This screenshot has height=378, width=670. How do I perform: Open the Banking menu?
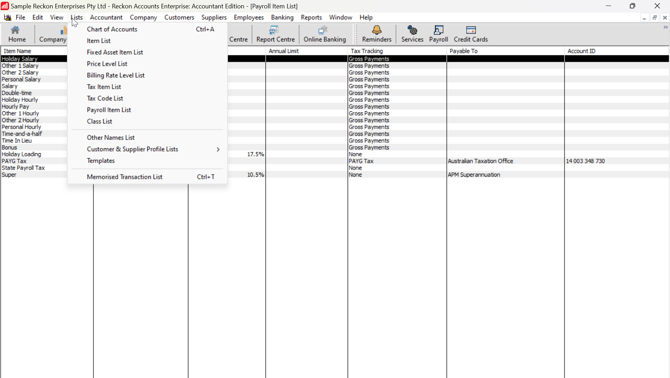point(282,17)
